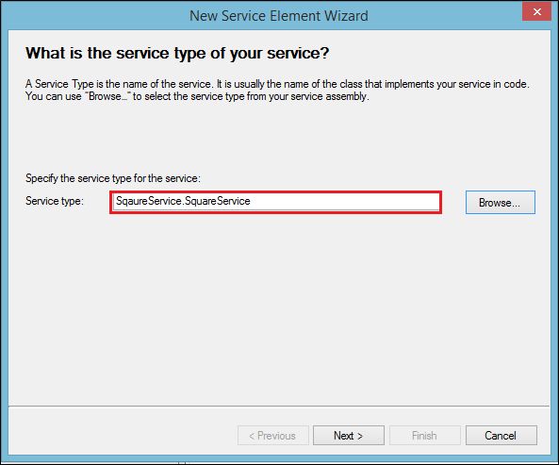Image resolution: width=559 pixels, height=465 pixels.
Task: Click the New Service Element Wizard title
Action: (279, 16)
